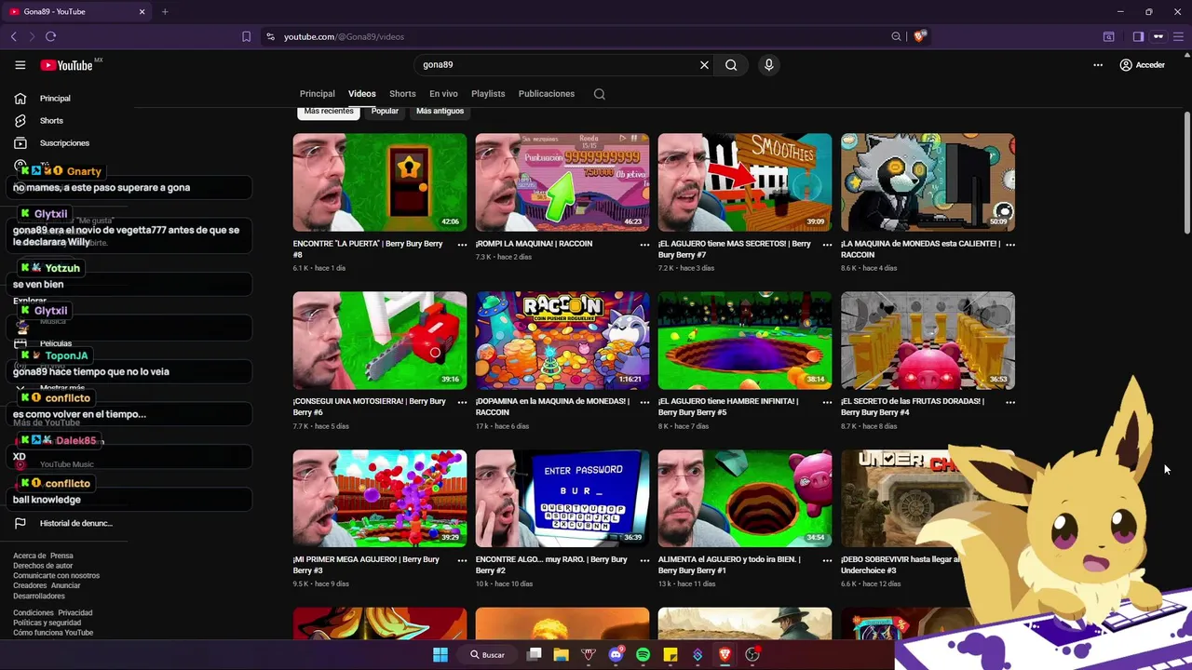
Task: Open the ENCONTRE LA PUERTA video thumbnail
Action: coord(380,182)
